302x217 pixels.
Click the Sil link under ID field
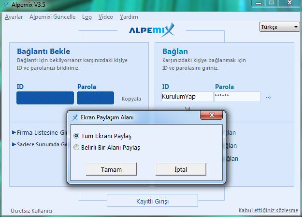click(187, 109)
